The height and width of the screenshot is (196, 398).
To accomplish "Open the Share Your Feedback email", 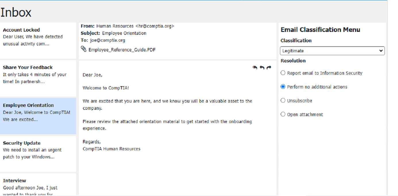I will coord(38,75).
